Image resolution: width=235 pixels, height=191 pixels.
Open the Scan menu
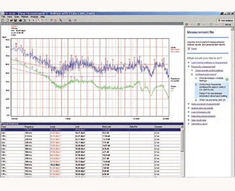click(x=17, y=17)
